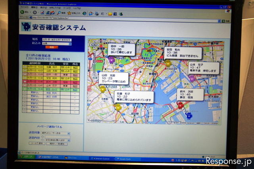This screenshot has width=254, height=169.
Task: Open the Back button history arrow
Action: pyautogui.click(x=30, y=12)
